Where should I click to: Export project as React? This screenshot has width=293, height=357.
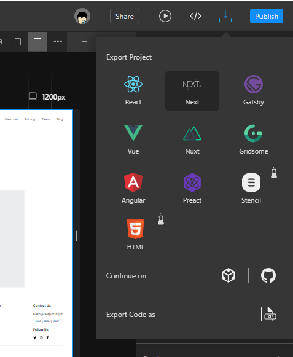[x=133, y=90]
